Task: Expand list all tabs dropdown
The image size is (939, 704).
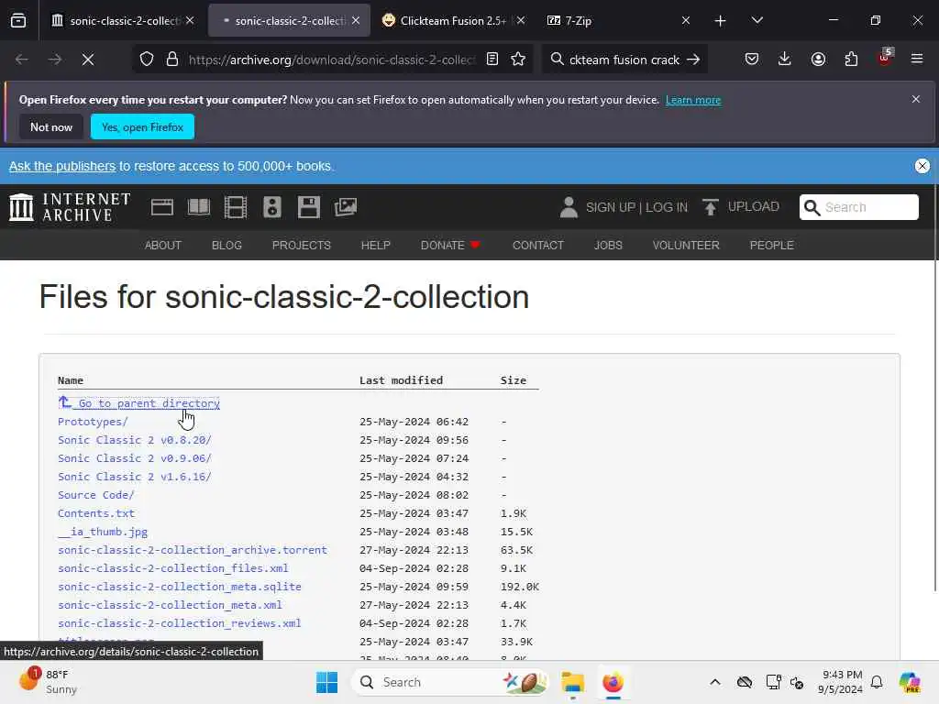Action: [x=757, y=20]
